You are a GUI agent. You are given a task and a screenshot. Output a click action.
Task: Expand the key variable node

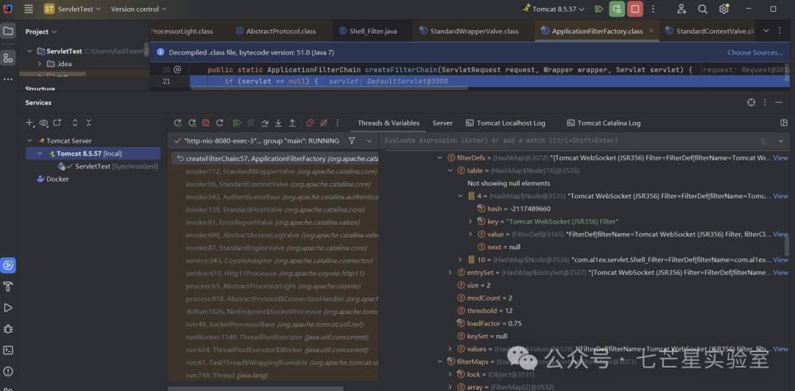click(x=470, y=221)
